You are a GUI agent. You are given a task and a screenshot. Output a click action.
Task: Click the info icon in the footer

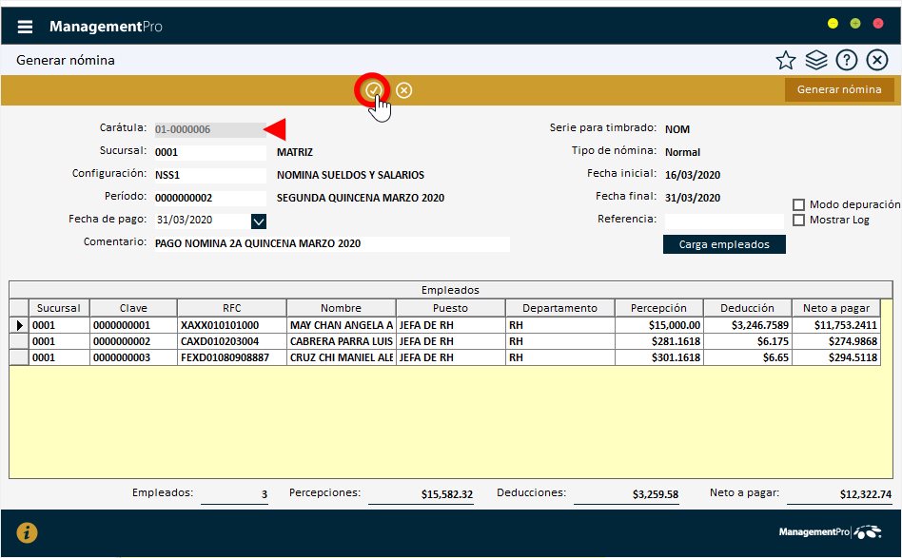(x=27, y=532)
